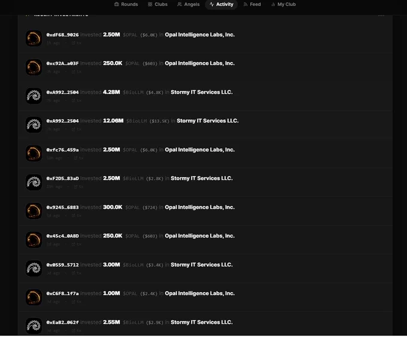The image size is (407, 337).
Task: Open investor address 0xfc76_459a
Action: tap(63, 150)
